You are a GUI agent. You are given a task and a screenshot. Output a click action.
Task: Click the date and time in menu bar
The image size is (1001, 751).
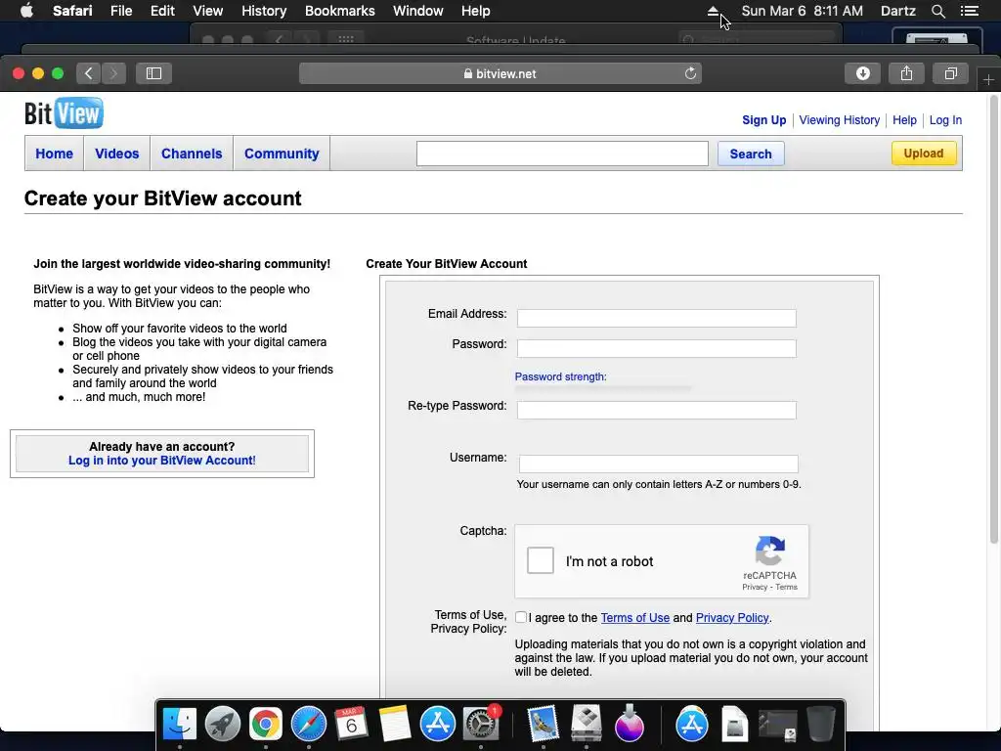802,11
